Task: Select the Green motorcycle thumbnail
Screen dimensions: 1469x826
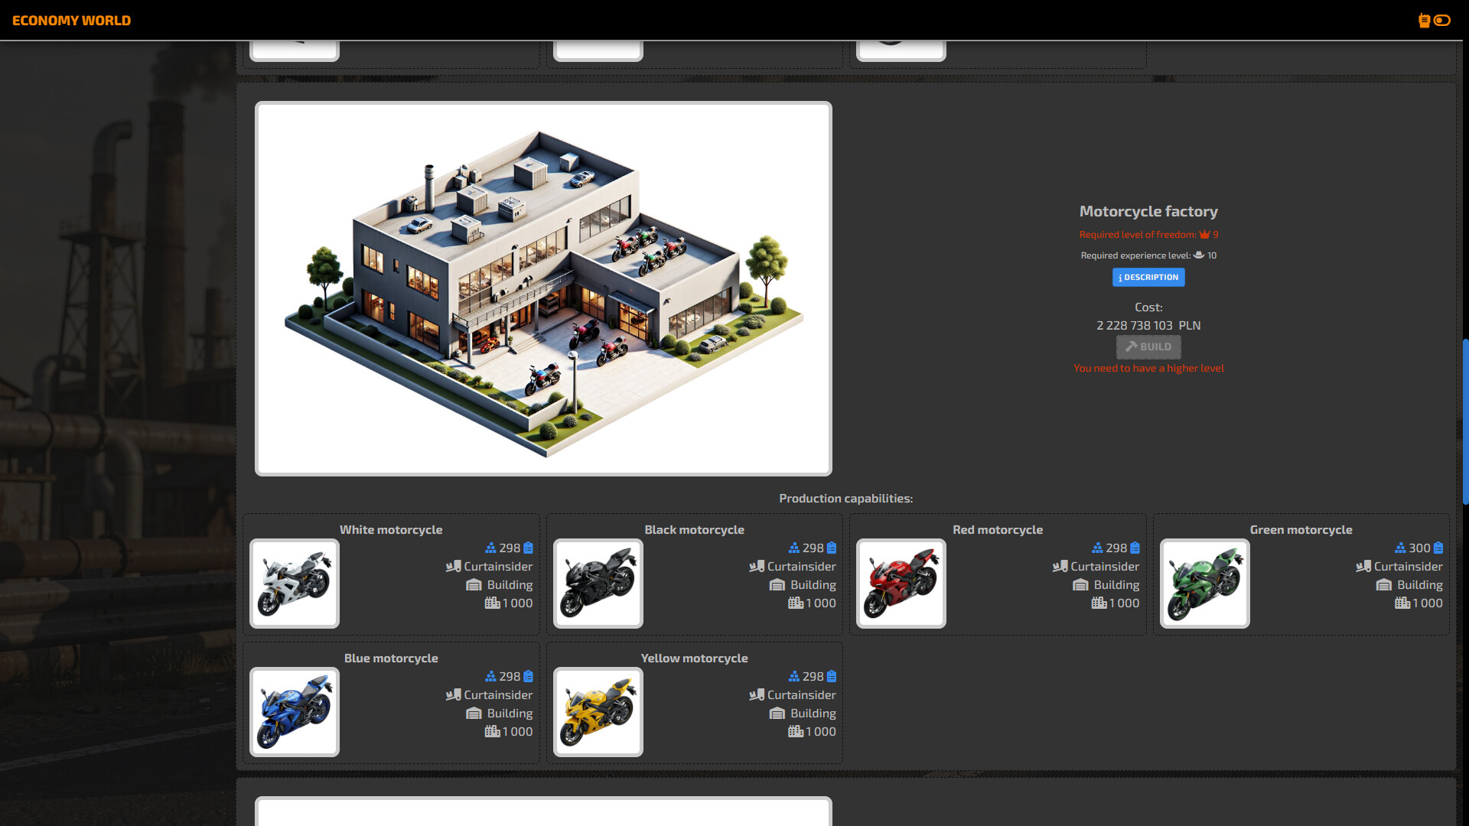Action: coord(1204,584)
